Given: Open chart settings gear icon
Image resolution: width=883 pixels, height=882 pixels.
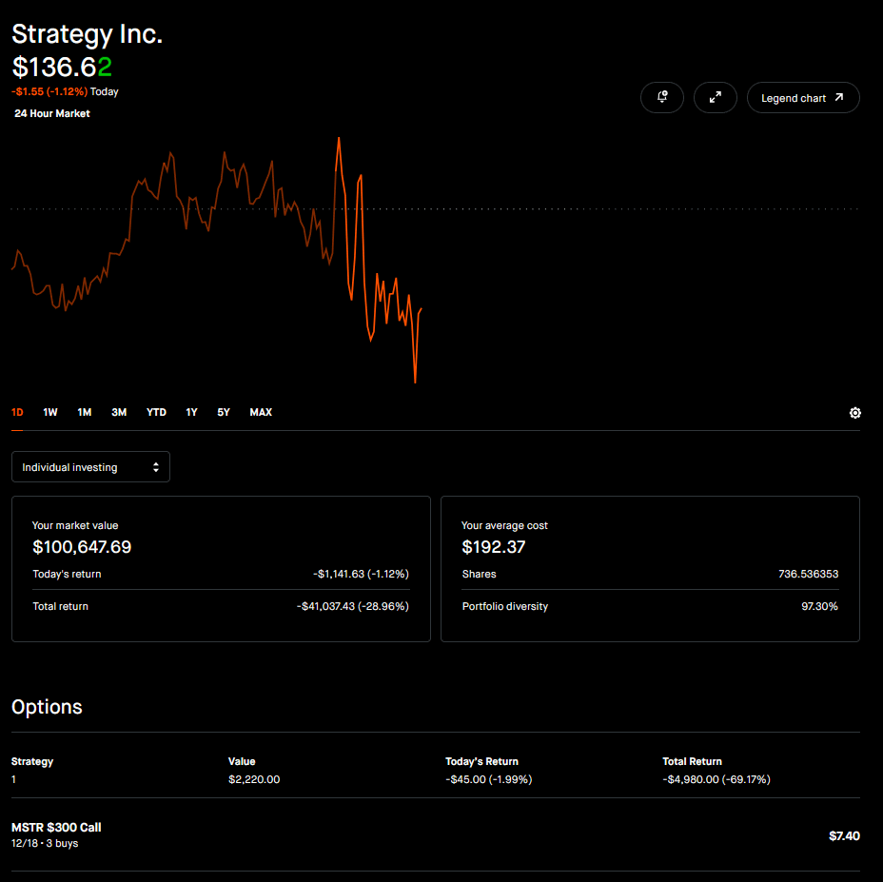Looking at the screenshot, I should coord(854,413).
